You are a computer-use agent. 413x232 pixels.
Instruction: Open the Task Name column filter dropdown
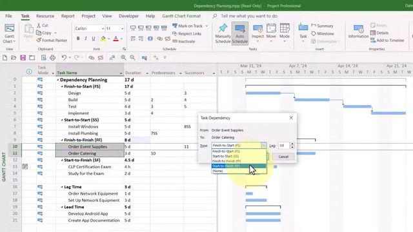point(121,73)
